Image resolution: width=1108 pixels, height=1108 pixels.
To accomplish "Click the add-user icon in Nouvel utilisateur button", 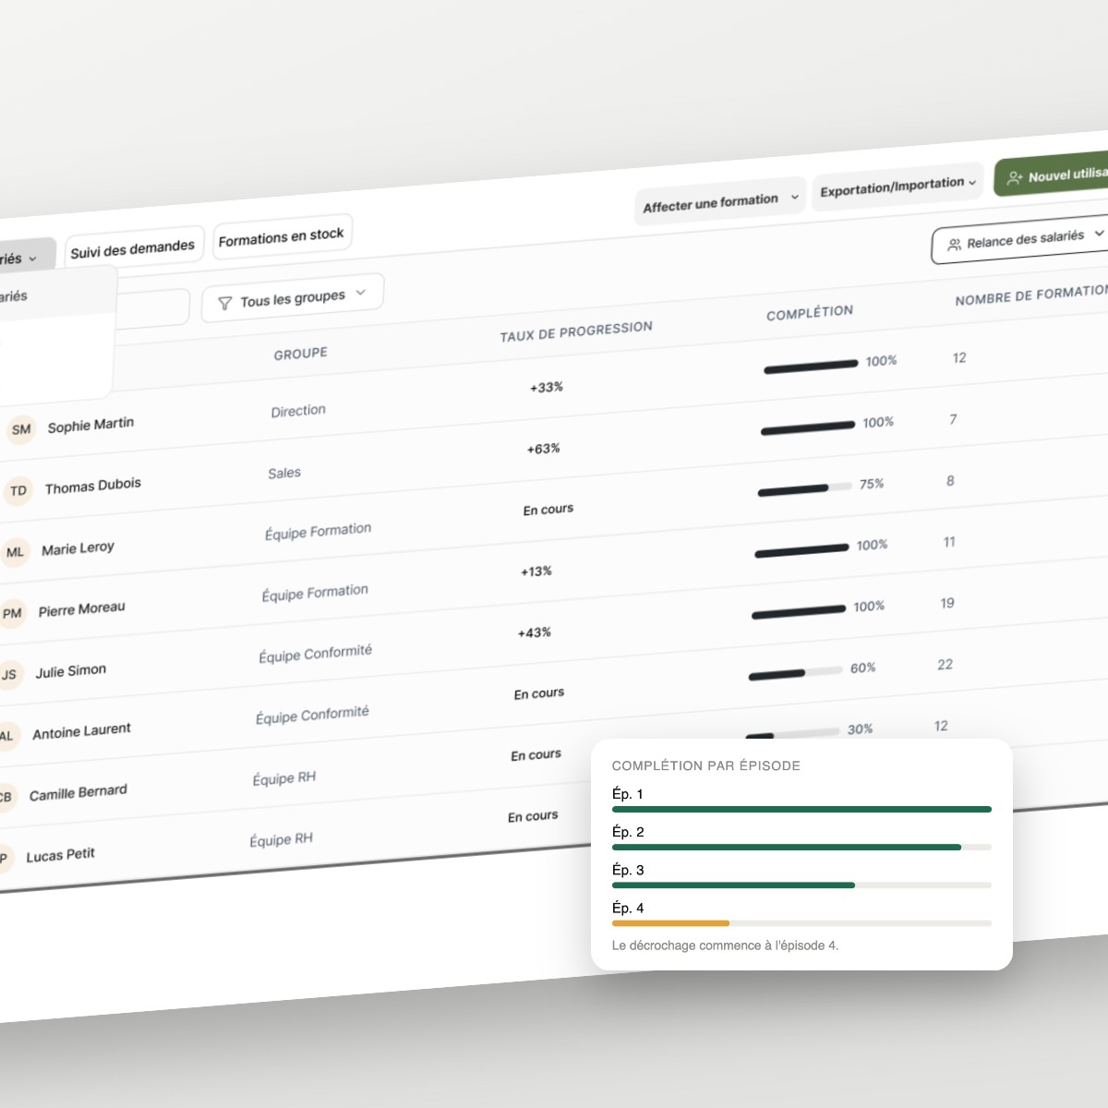I will (1015, 178).
